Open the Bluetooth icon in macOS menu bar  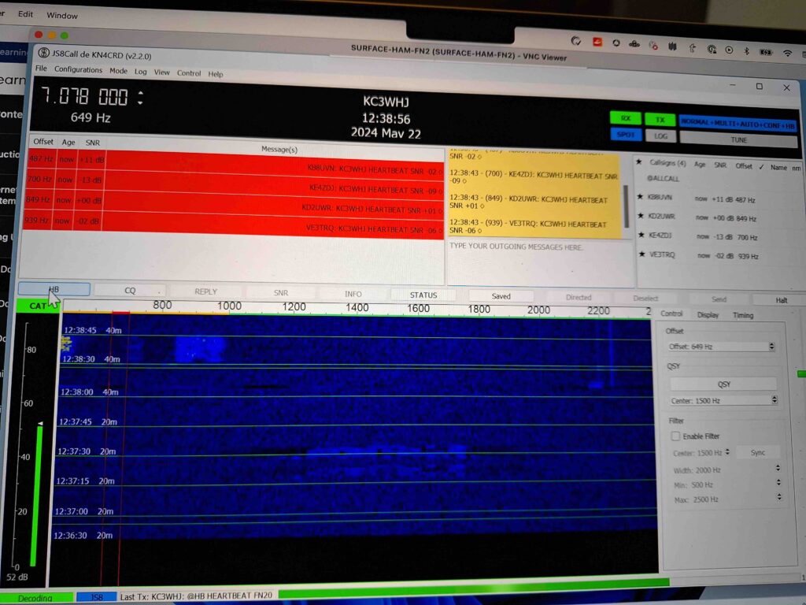(x=747, y=51)
